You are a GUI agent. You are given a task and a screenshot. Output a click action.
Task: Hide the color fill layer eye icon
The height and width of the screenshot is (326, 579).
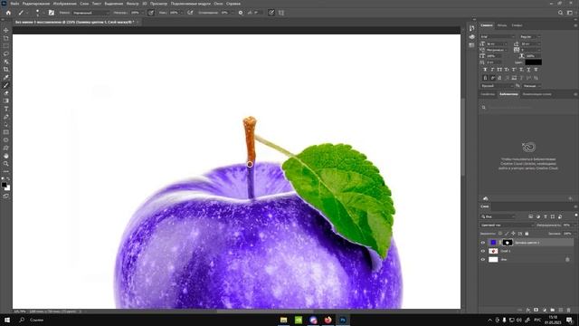(483, 243)
